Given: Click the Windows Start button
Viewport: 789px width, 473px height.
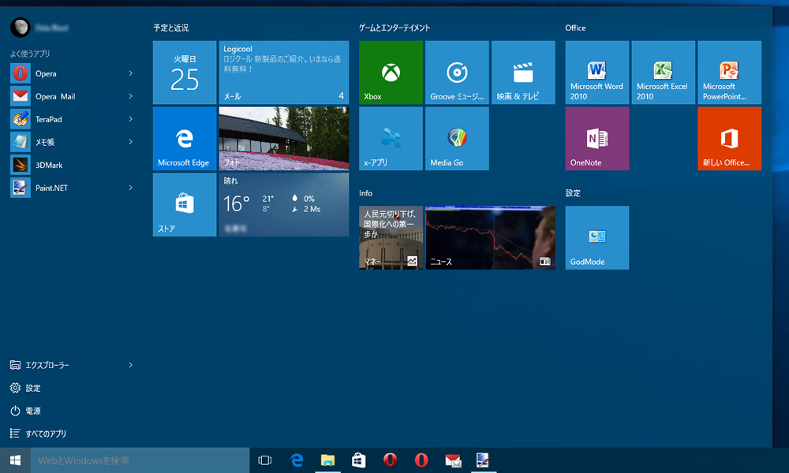Looking at the screenshot, I should pyautogui.click(x=15, y=460).
